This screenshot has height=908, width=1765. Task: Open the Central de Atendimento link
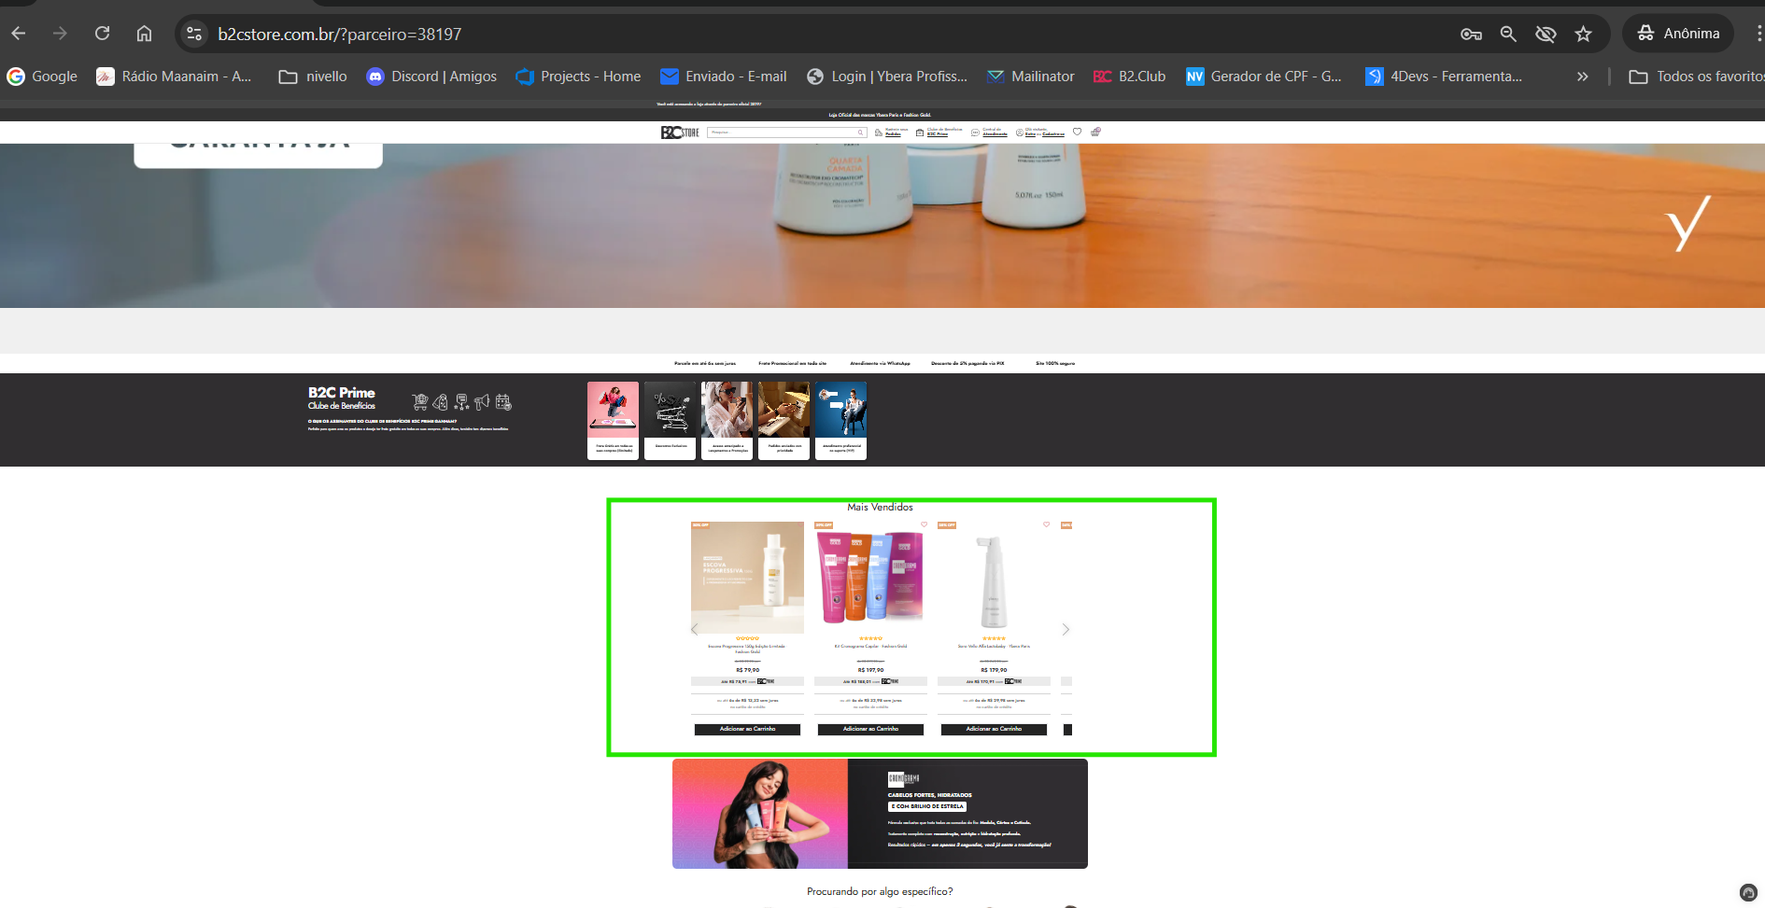[990, 133]
